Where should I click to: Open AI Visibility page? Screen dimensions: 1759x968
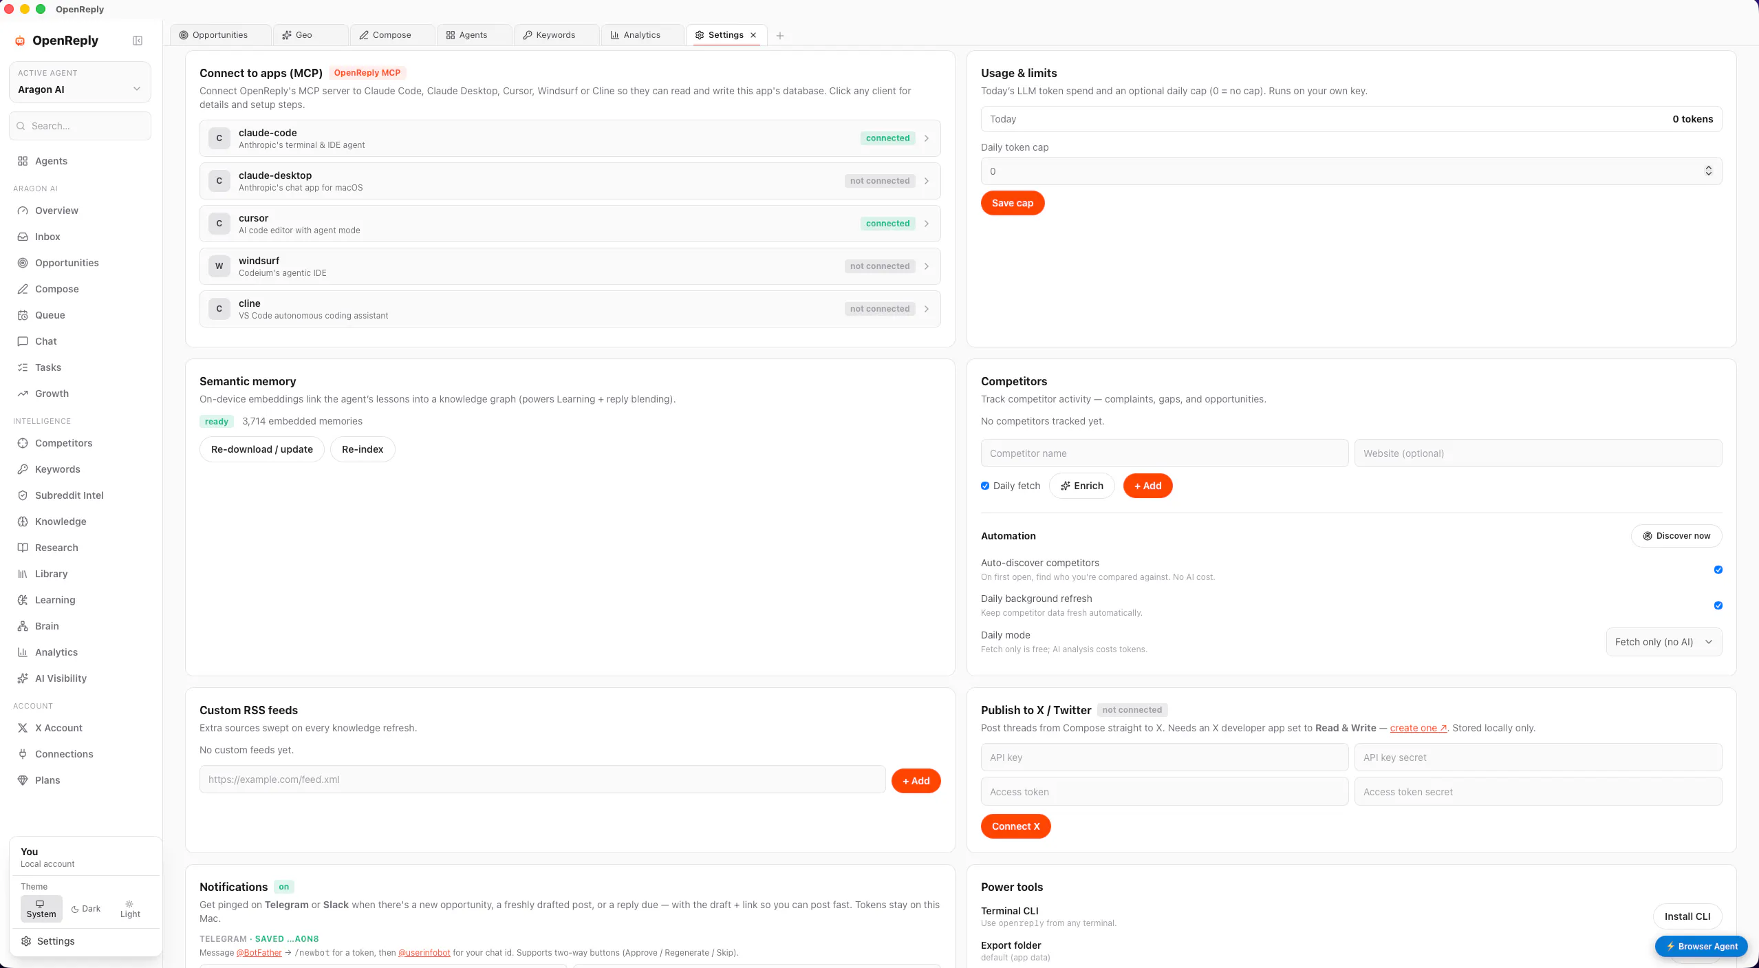tap(61, 678)
